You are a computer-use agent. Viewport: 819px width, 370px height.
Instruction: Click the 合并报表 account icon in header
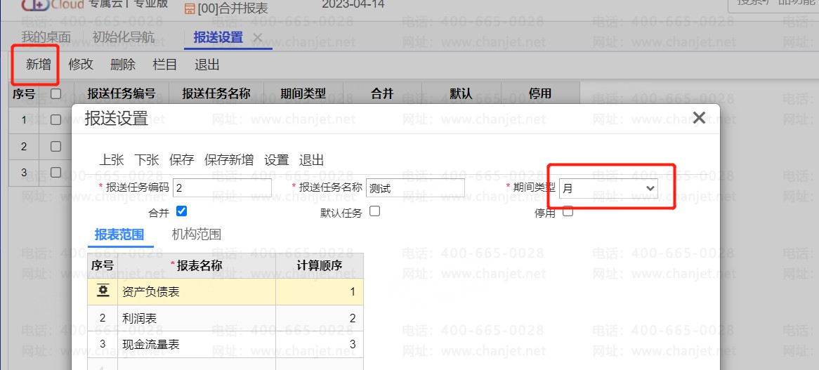click(x=190, y=8)
